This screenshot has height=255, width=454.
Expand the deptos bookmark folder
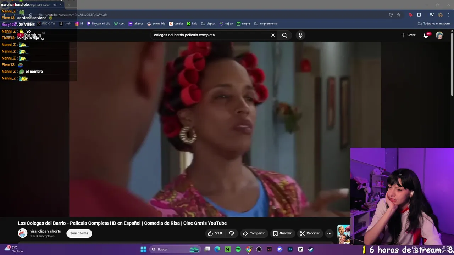click(208, 24)
